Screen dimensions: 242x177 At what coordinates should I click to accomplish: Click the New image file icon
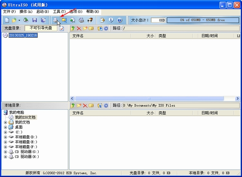click(7, 20)
